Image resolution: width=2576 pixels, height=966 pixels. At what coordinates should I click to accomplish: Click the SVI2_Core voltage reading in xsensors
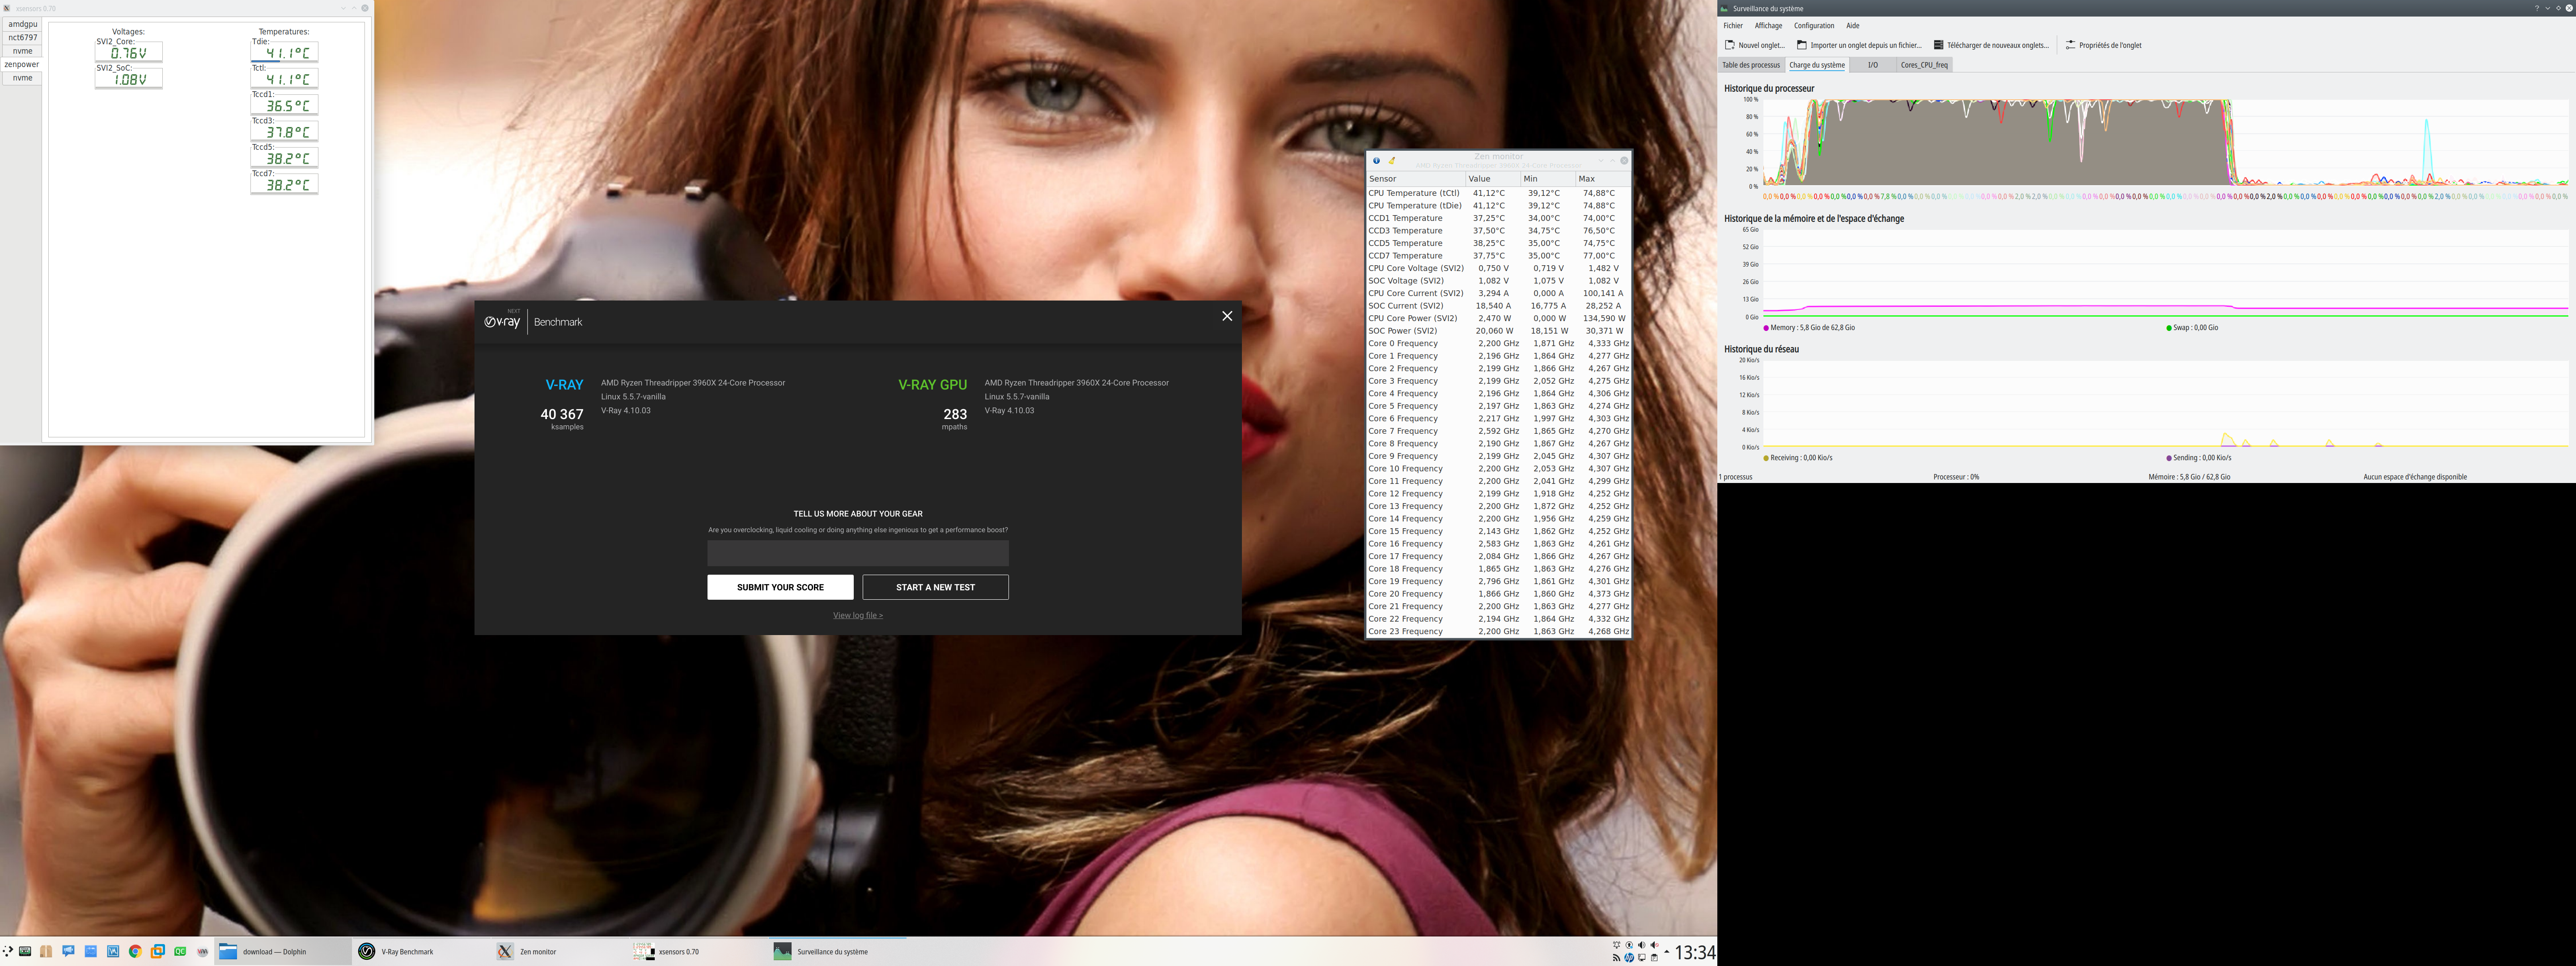point(128,53)
